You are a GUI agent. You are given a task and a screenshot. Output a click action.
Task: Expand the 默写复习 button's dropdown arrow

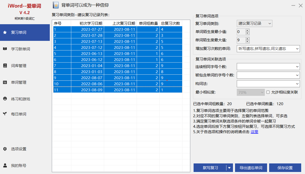click(x=229, y=168)
